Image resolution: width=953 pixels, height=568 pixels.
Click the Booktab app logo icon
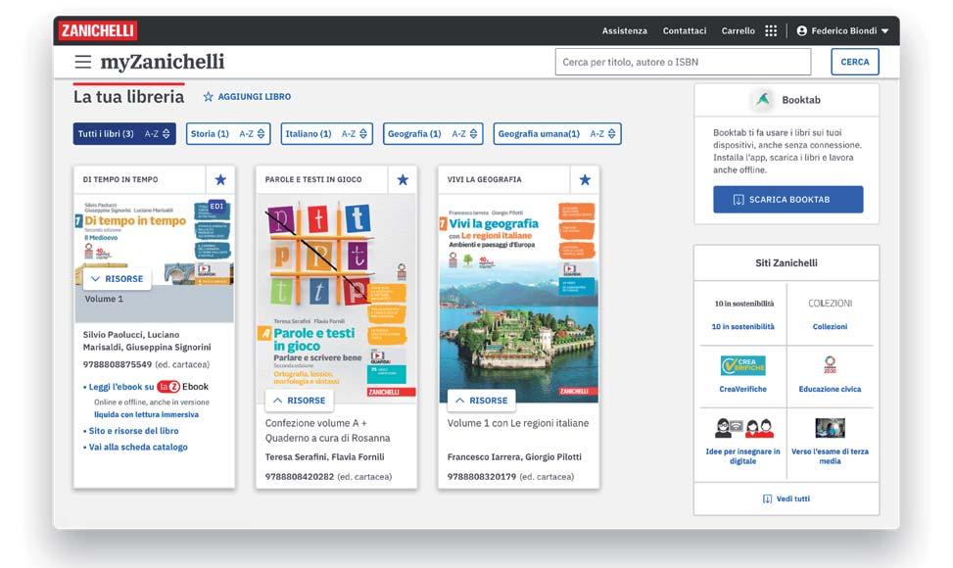click(x=763, y=100)
